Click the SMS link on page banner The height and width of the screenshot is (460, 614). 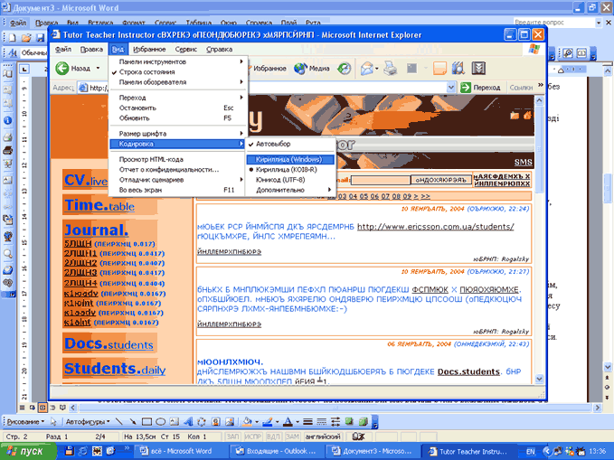(x=524, y=162)
